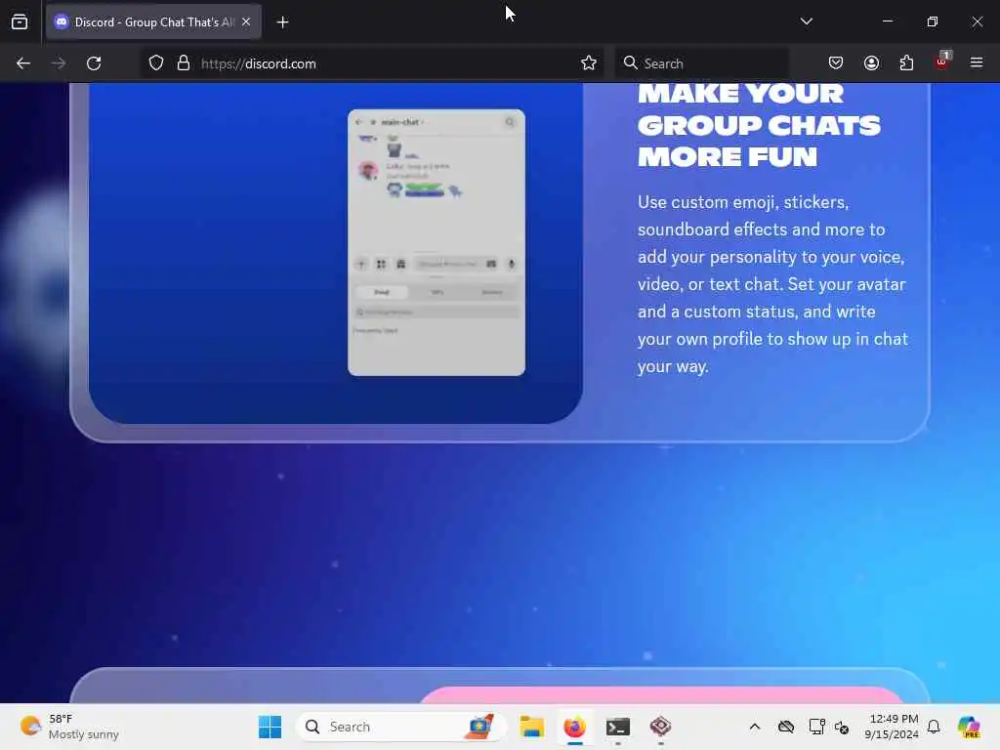Open the notifications bell
1000x750 pixels.
934,727
